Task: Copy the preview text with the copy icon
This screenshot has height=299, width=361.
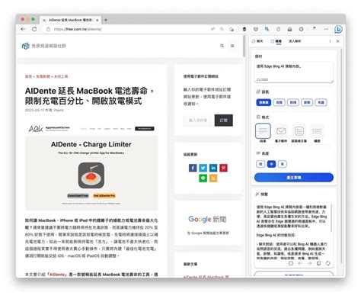Action: tap(318, 263)
